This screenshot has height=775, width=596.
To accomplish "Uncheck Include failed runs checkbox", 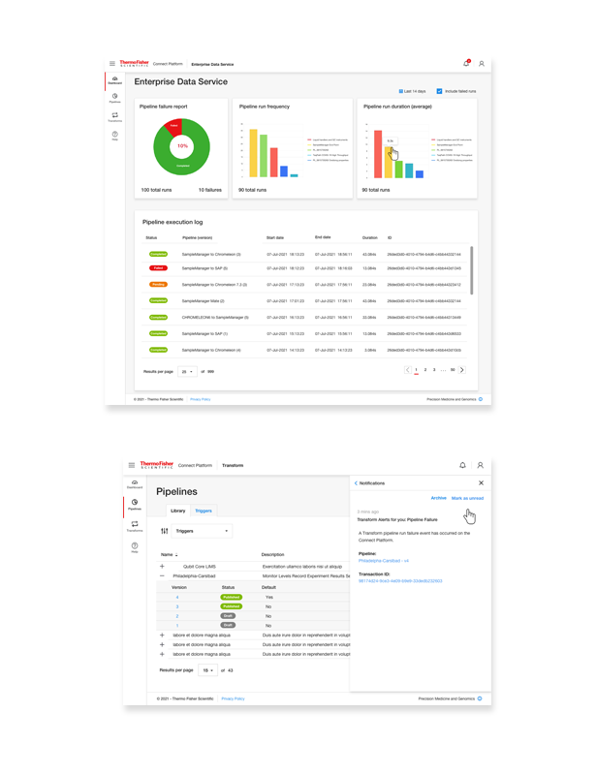I will 439,91.
